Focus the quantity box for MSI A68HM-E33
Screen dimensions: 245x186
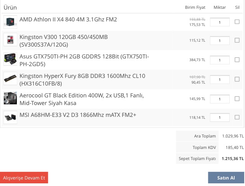(x=220, y=118)
